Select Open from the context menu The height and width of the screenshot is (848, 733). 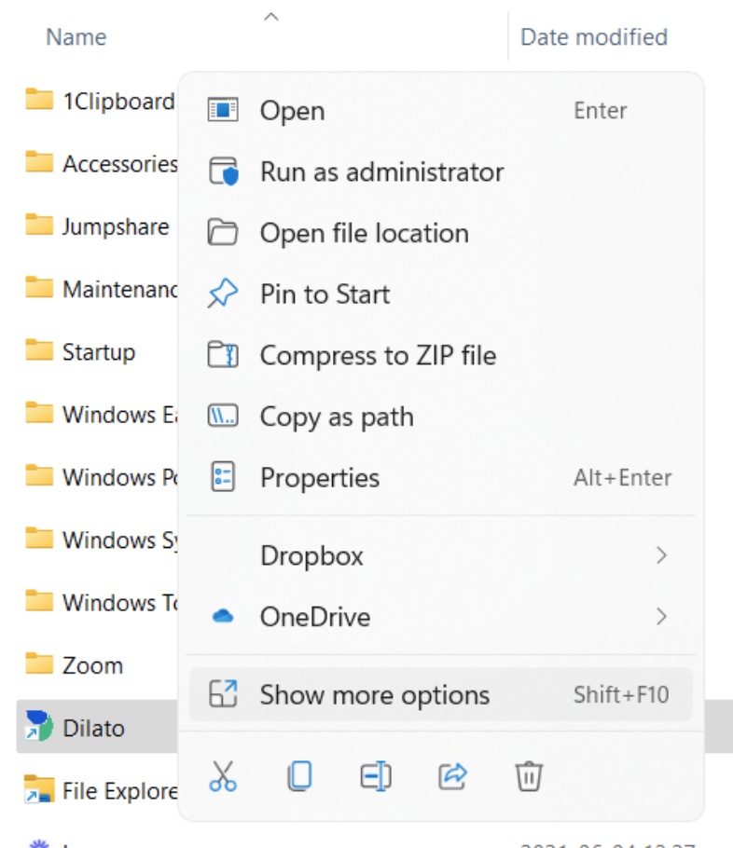(x=292, y=110)
